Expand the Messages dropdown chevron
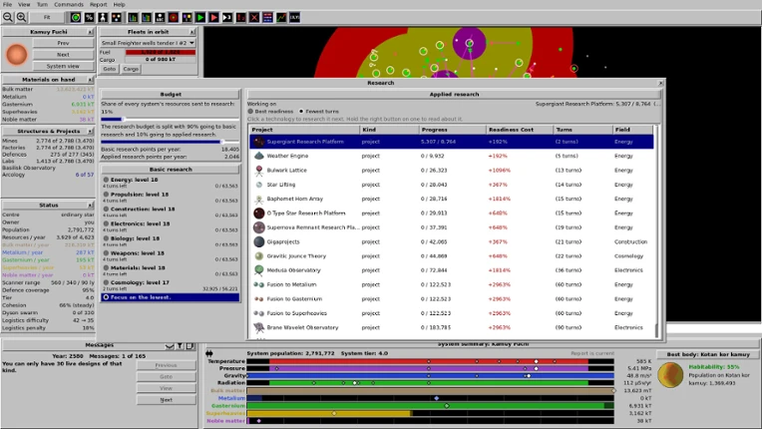This screenshot has width=762, height=429. click(x=170, y=346)
